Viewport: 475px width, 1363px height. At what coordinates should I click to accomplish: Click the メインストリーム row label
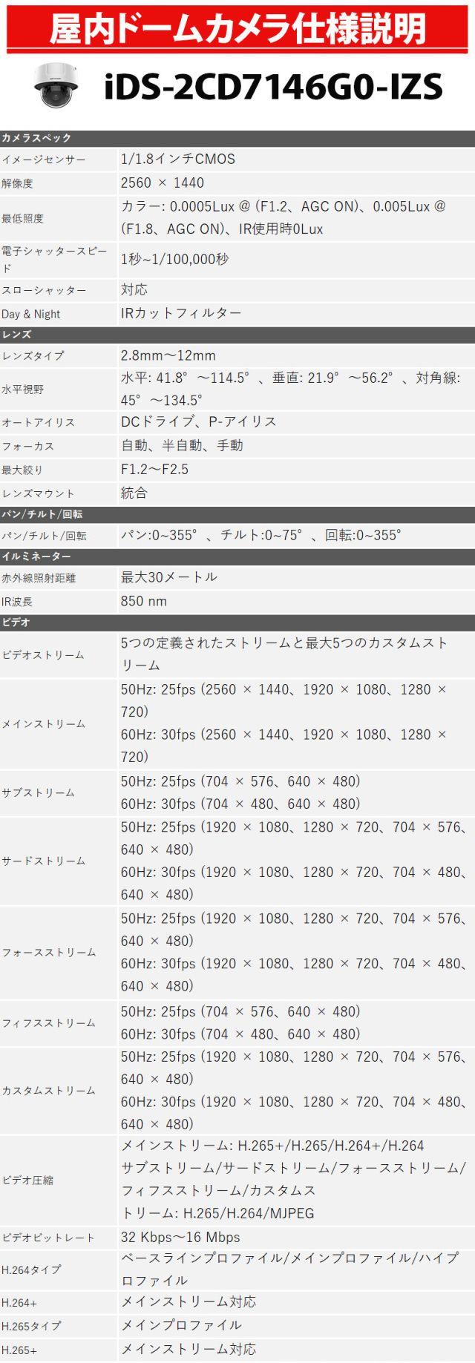point(44,723)
